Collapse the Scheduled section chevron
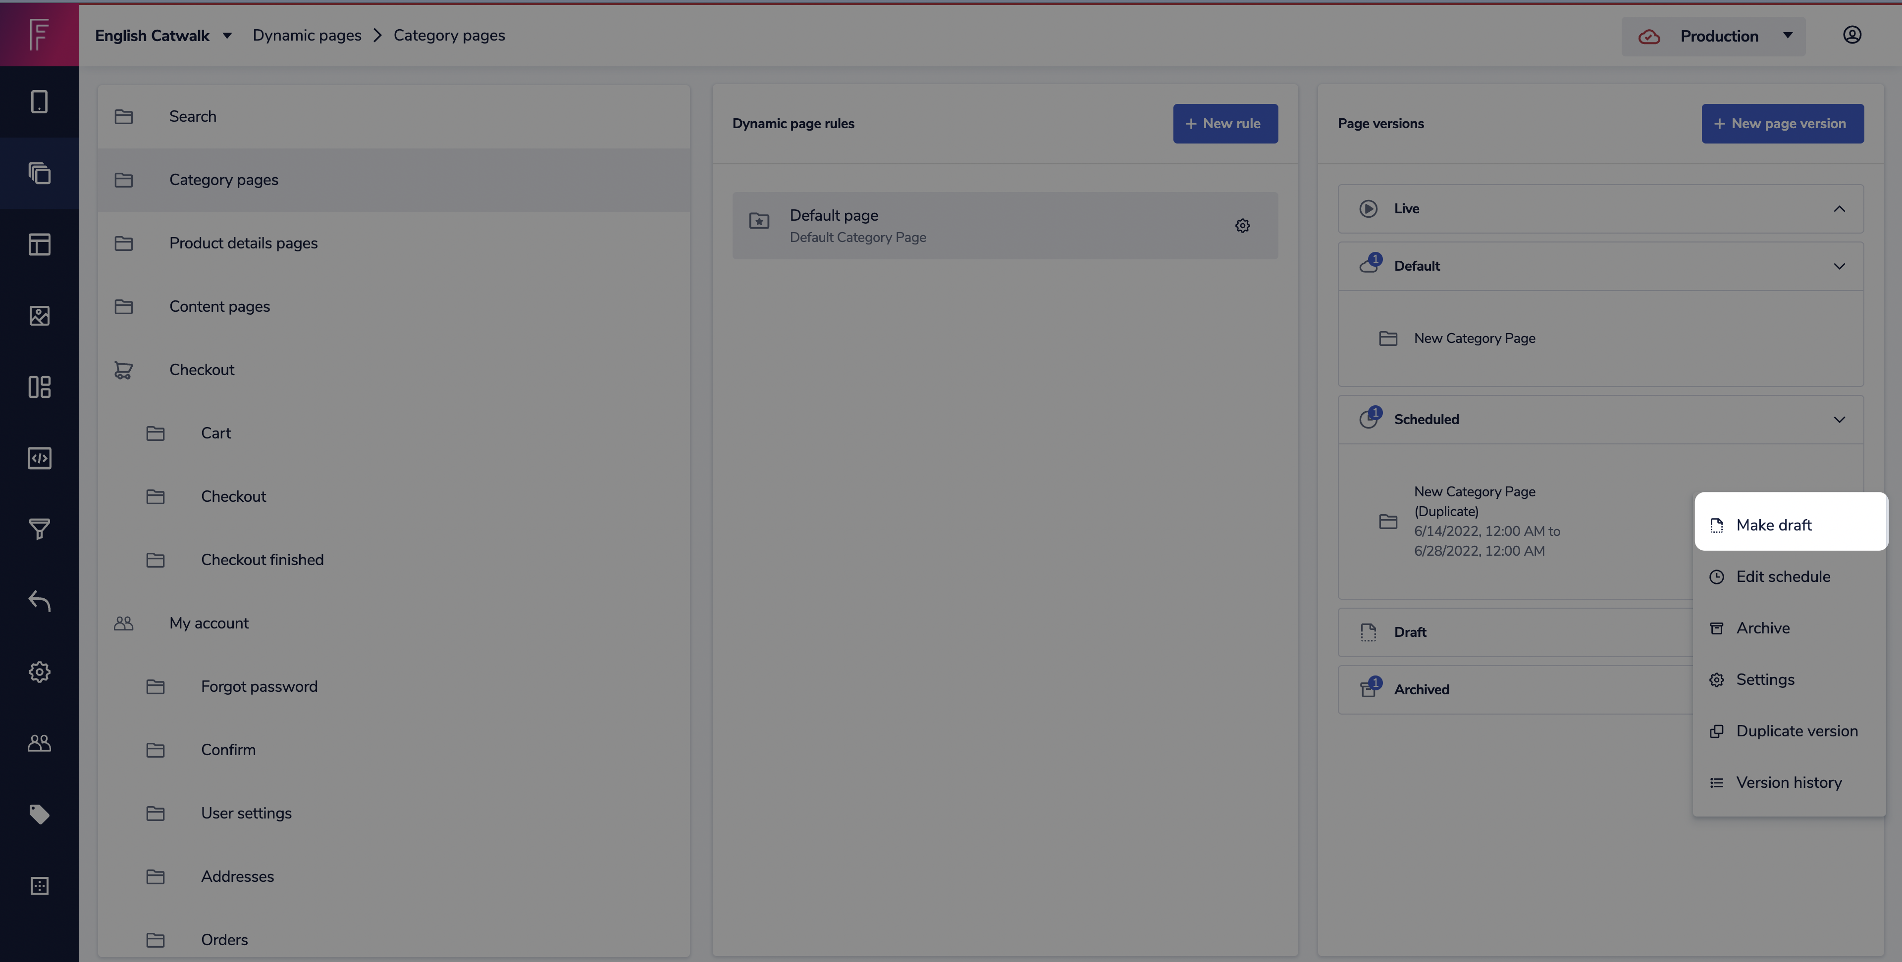This screenshot has width=1902, height=962. tap(1839, 420)
